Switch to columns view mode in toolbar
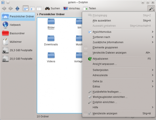 coord(39,9)
